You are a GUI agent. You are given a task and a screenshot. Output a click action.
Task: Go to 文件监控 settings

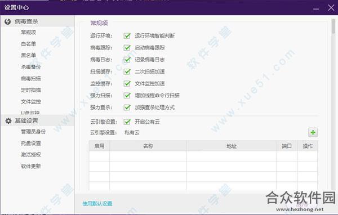click(31, 102)
